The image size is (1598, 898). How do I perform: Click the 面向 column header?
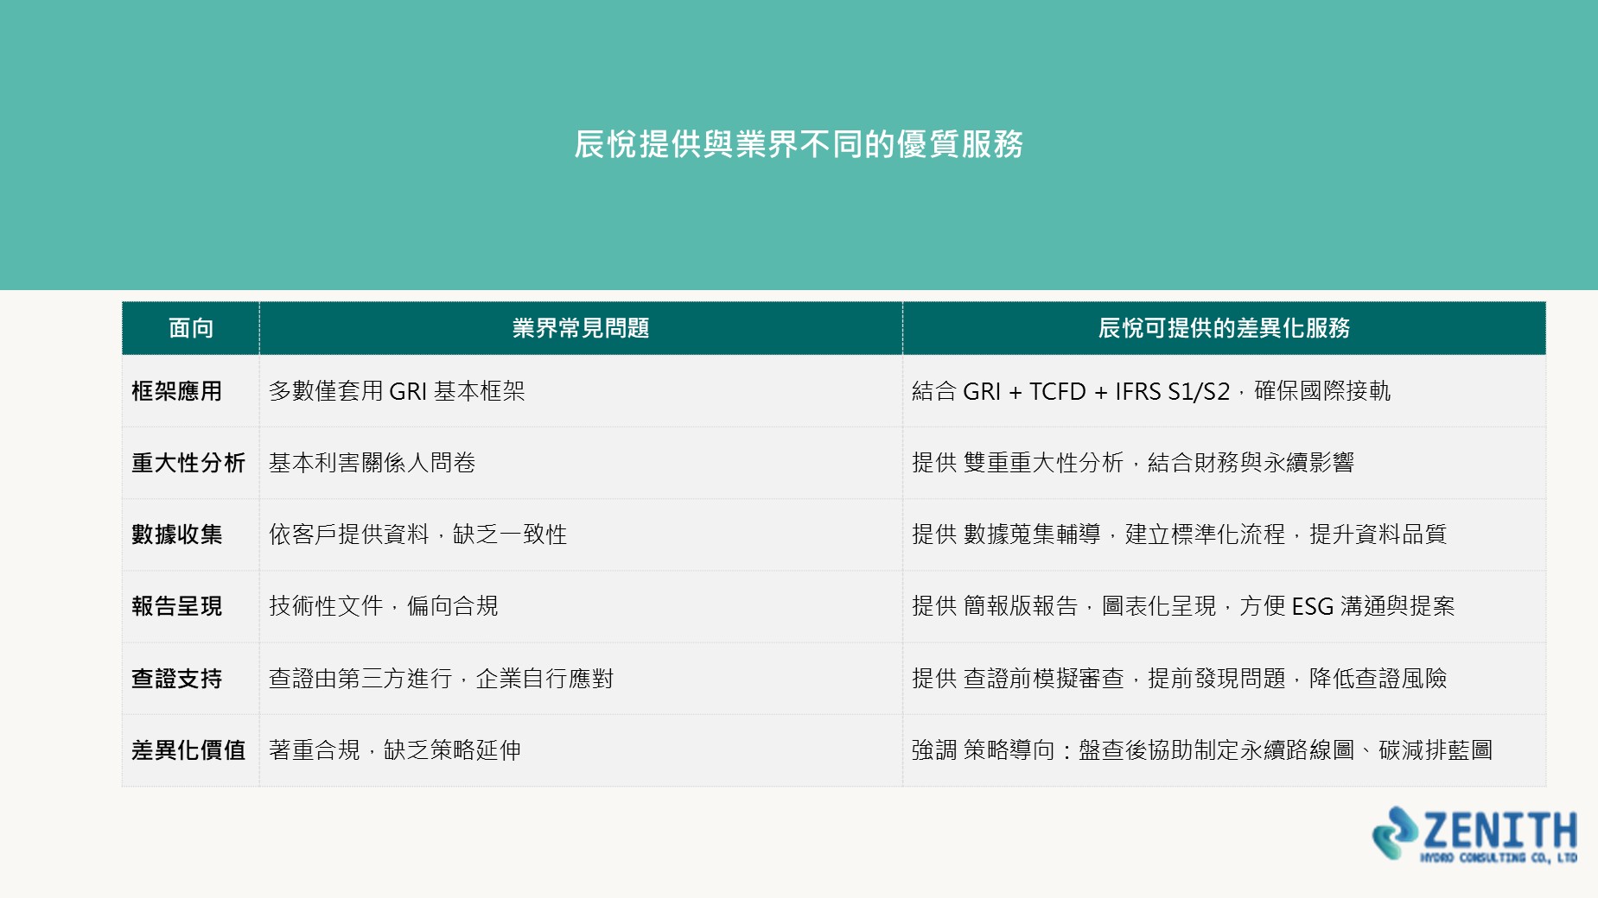191,328
